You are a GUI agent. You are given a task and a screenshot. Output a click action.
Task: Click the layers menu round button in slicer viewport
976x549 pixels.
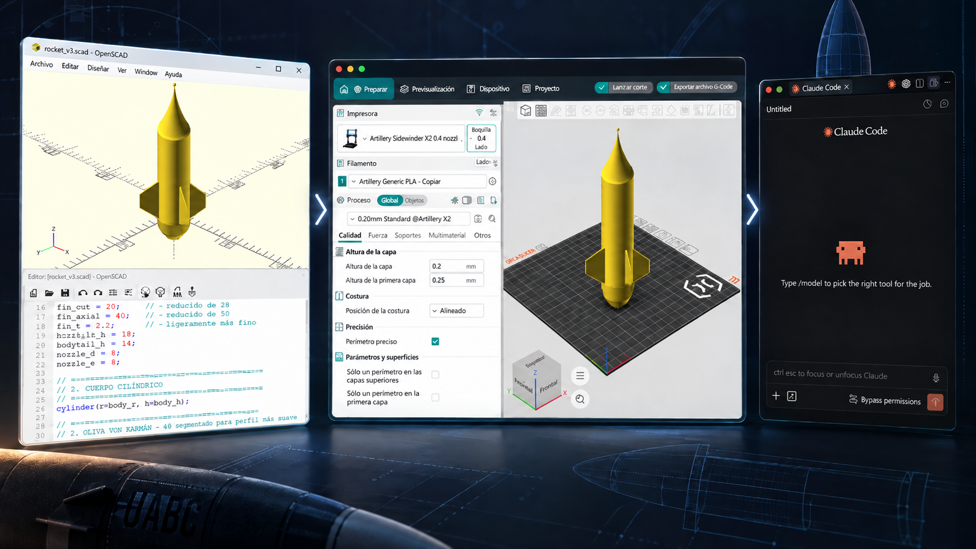[580, 376]
